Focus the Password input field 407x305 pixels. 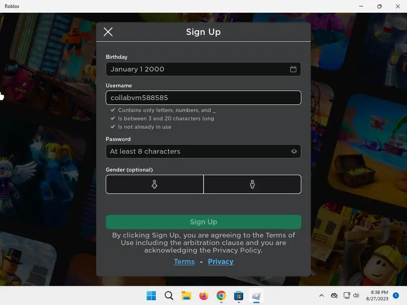point(203,151)
